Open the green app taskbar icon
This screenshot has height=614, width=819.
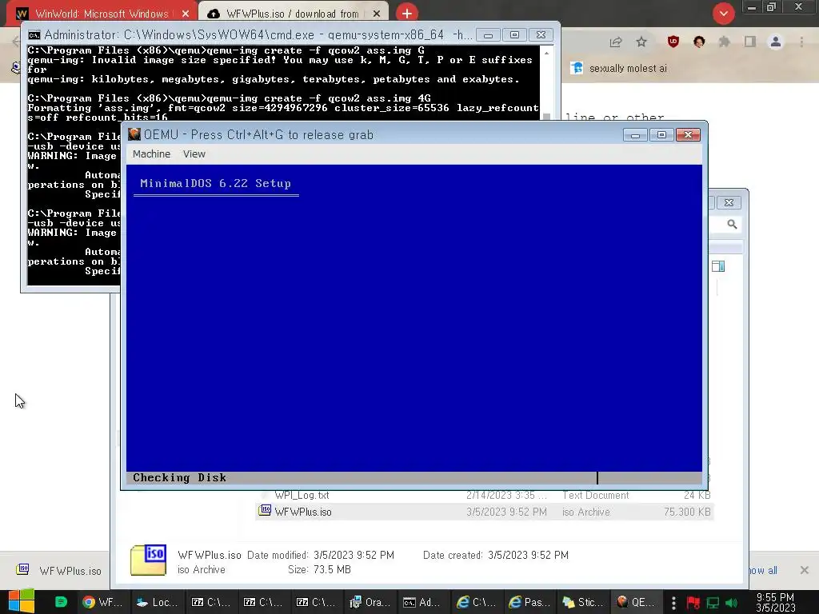pos(61,602)
